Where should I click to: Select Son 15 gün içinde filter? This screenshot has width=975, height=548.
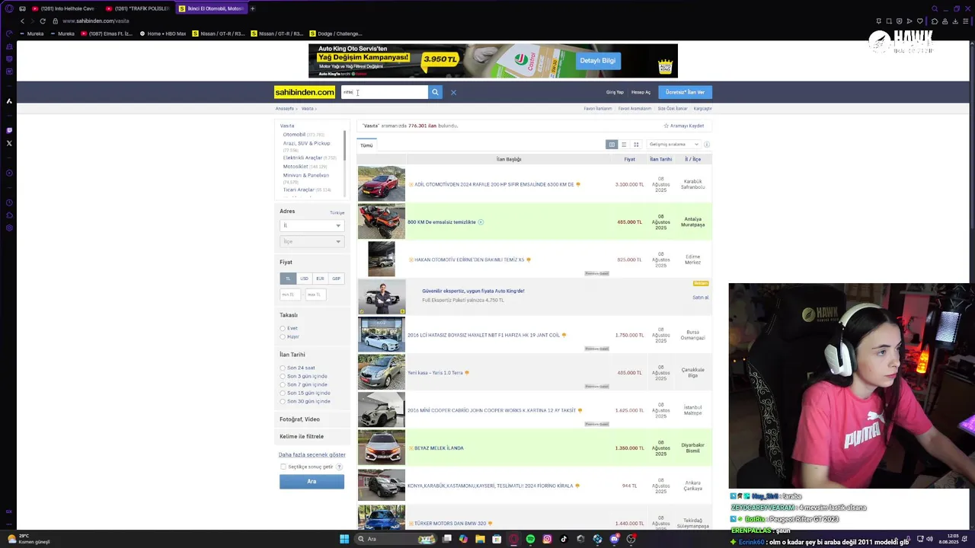click(x=283, y=393)
